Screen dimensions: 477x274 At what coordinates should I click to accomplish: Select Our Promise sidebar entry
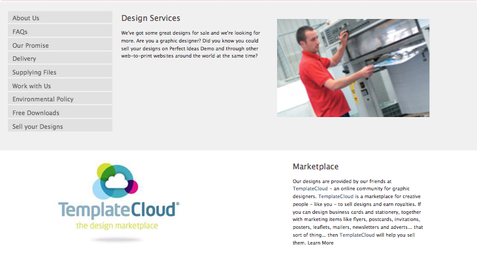(x=60, y=44)
